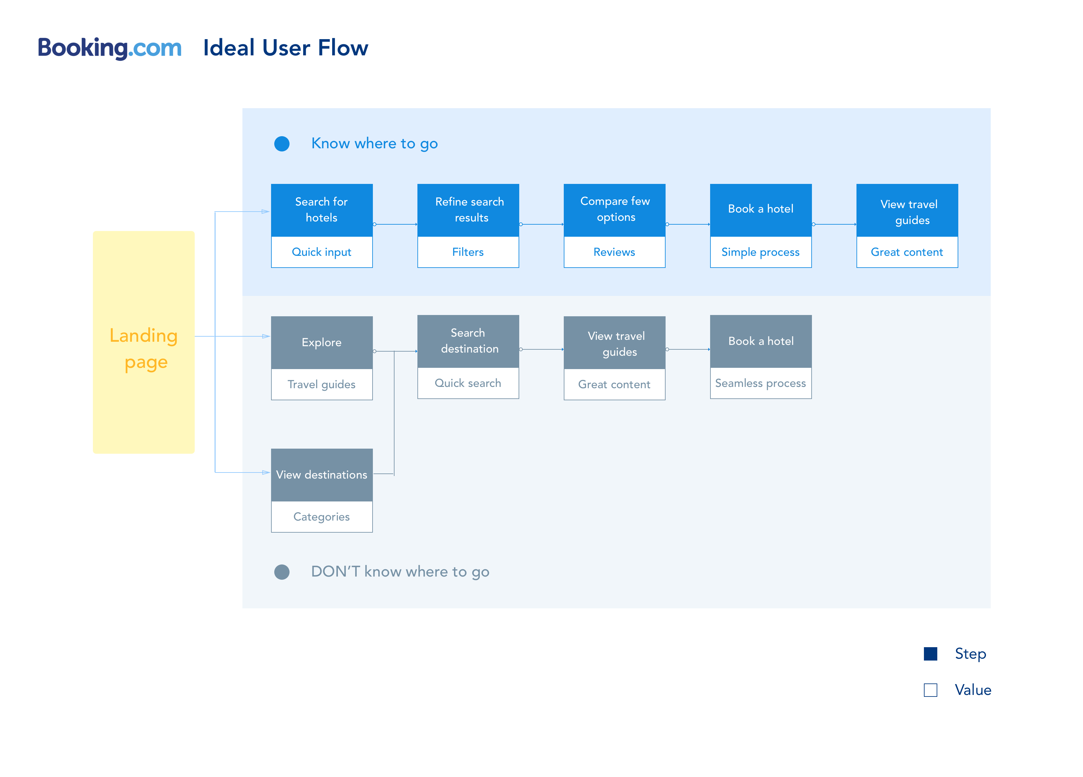Click the blue Great content value box
This screenshot has width=1083, height=777.
pyautogui.click(x=907, y=252)
